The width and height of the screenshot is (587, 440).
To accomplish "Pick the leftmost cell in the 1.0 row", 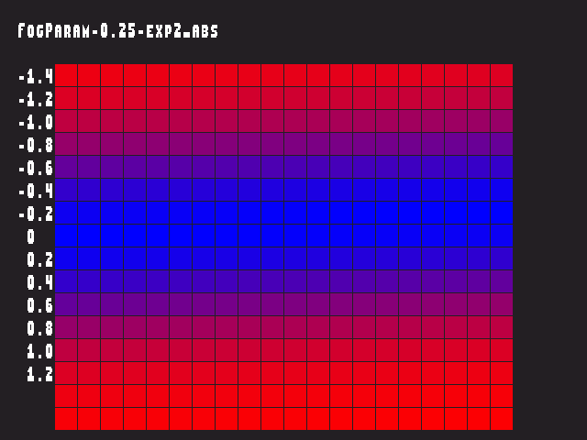I will click(66, 350).
